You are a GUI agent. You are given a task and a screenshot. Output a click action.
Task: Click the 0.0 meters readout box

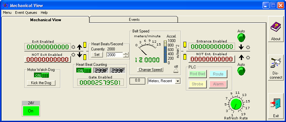[137, 81]
